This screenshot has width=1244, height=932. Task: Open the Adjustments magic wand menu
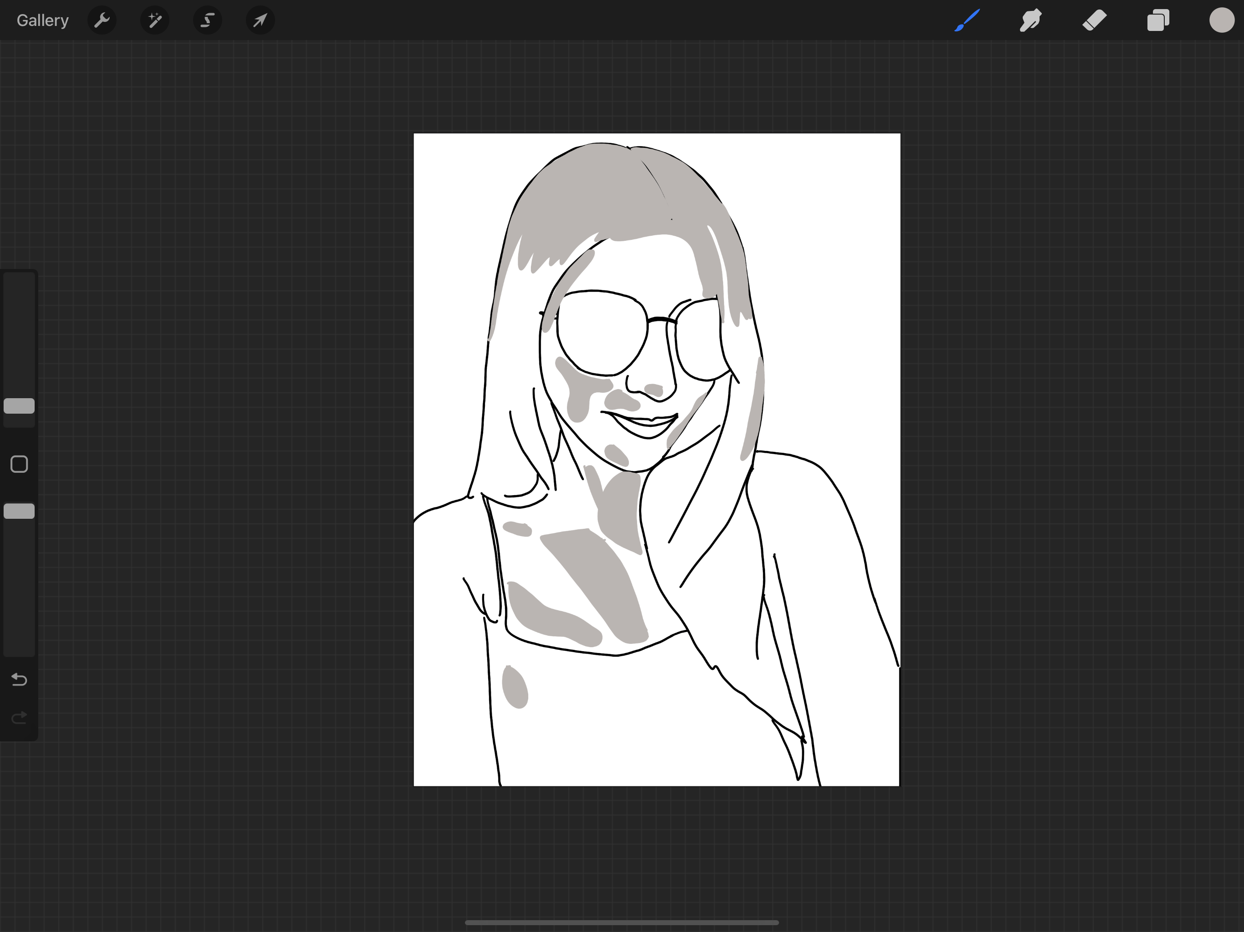(155, 21)
